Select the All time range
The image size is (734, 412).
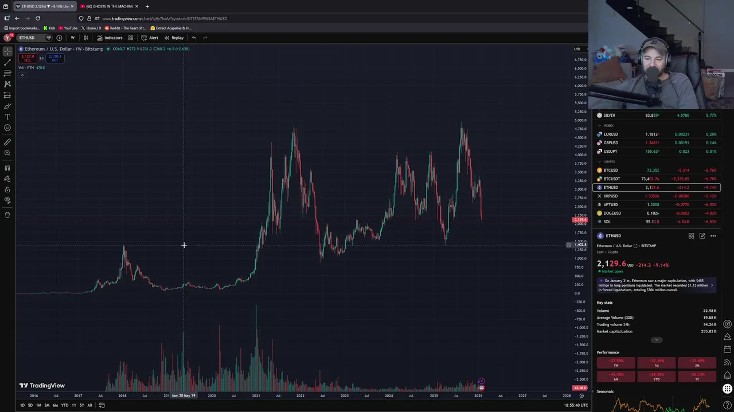[x=89, y=405]
